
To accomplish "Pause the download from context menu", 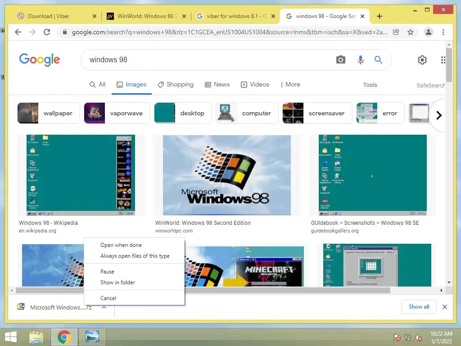I will 134,272.
